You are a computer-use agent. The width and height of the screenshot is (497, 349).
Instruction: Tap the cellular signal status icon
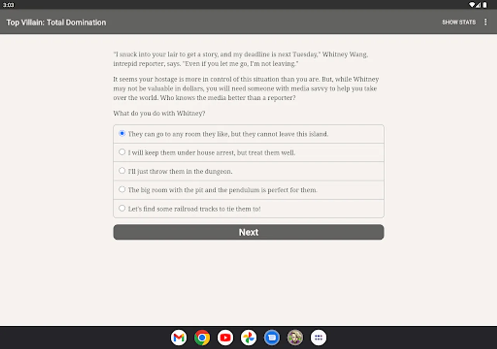[x=478, y=5]
